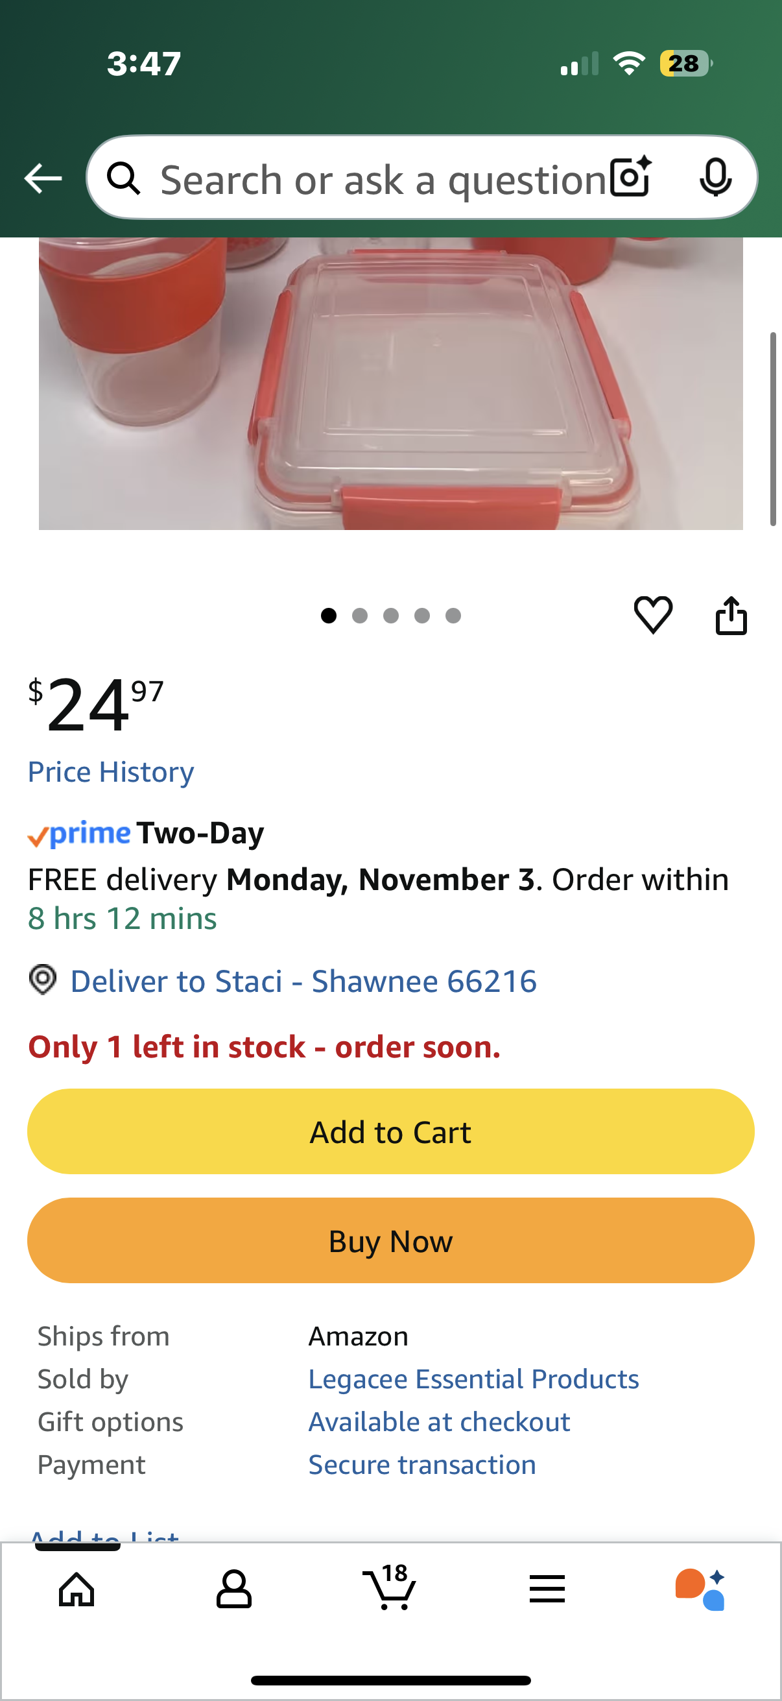Start a voice search with the microphone
Screen dimensions: 782x1701
(717, 177)
